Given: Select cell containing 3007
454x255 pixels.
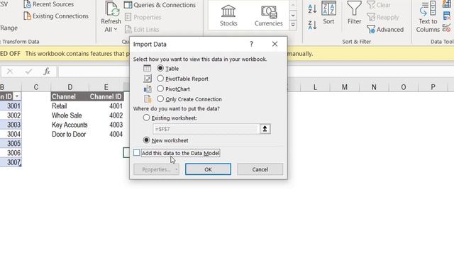Looking at the screenshot, I should point(11,162).
